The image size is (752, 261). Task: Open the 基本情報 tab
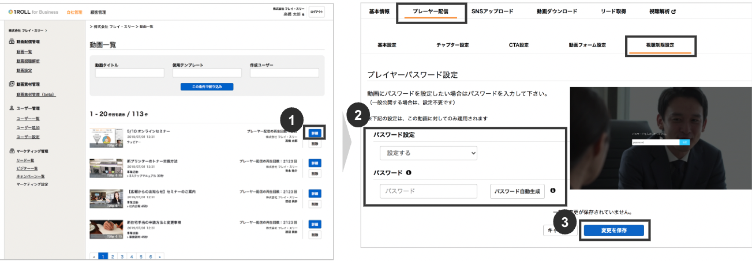tap(379, 11)
